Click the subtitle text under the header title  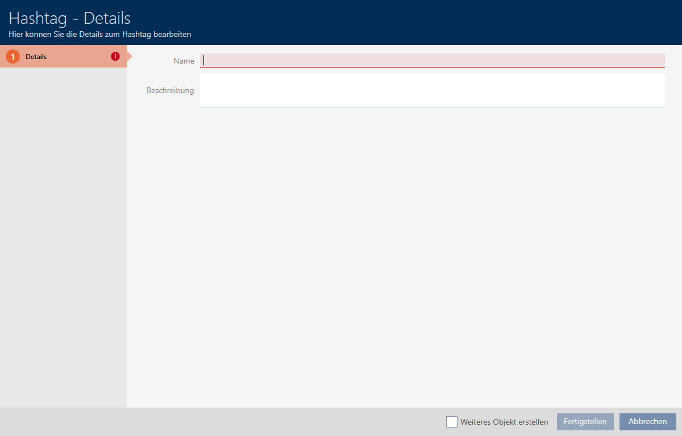point(99,34)
